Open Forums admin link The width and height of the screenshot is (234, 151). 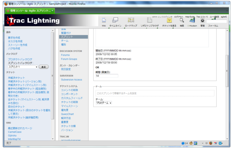coord(65,55)
